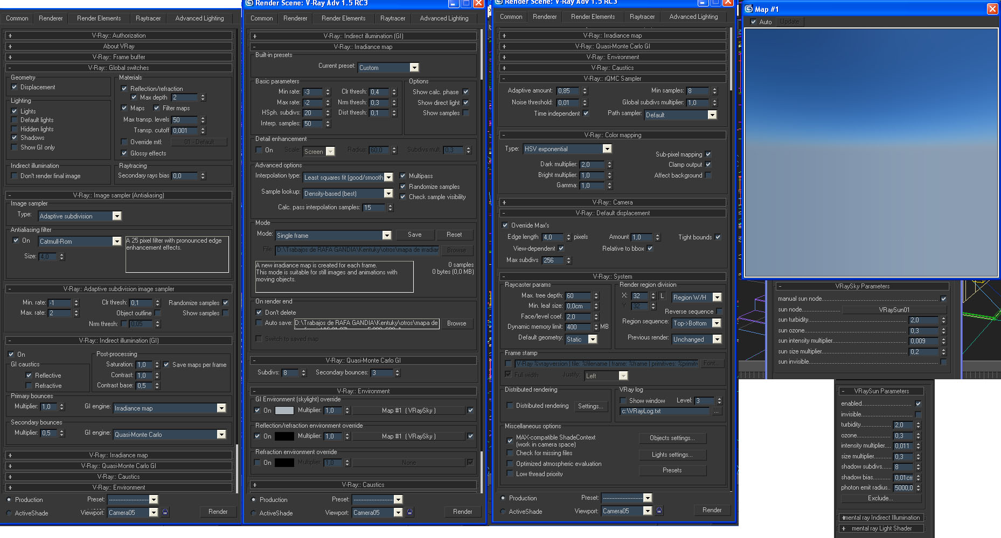Viewport: 1001px width, 538px height.
Task: Click the Max depth spinner arrows
Action: tap(203, 97)
